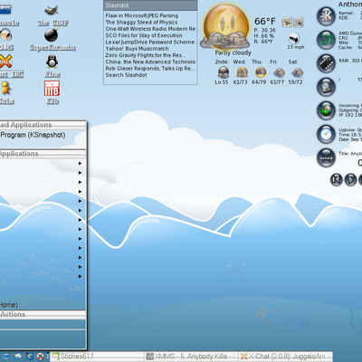Click the 59/72 Saturday forecast text
The height and width of the screenshot is (362, 362).
click(295, 82)
